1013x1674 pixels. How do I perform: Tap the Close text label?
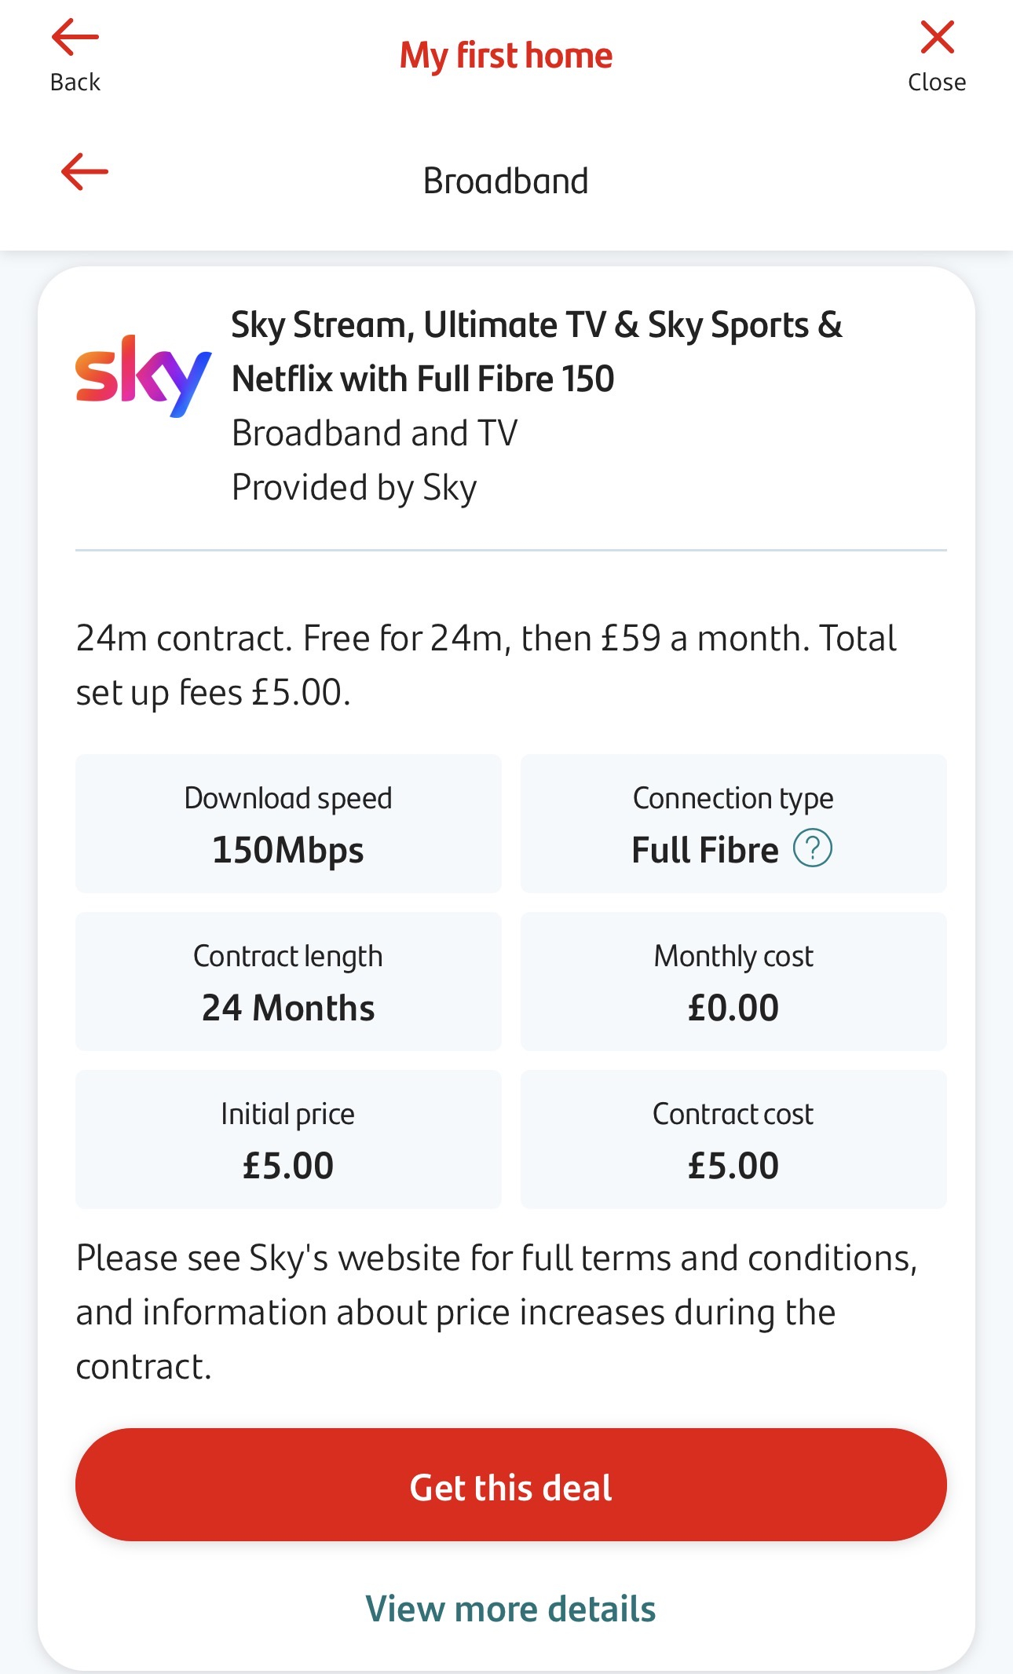[937, 82]
